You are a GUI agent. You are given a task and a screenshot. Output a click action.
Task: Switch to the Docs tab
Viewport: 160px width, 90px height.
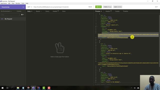[64, 11]
